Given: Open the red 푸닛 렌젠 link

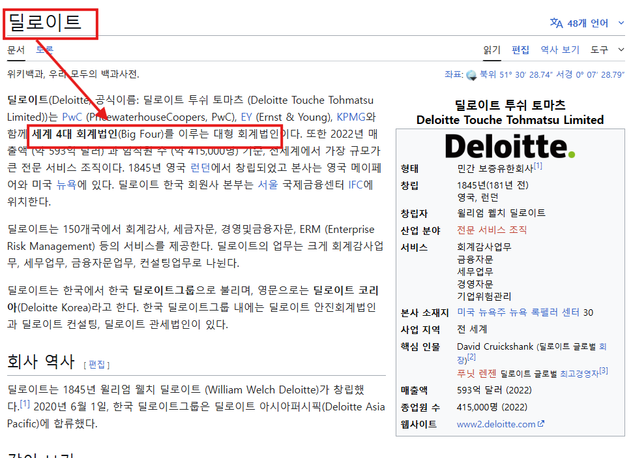Looking at the screenshot, I should click(477, 374).
